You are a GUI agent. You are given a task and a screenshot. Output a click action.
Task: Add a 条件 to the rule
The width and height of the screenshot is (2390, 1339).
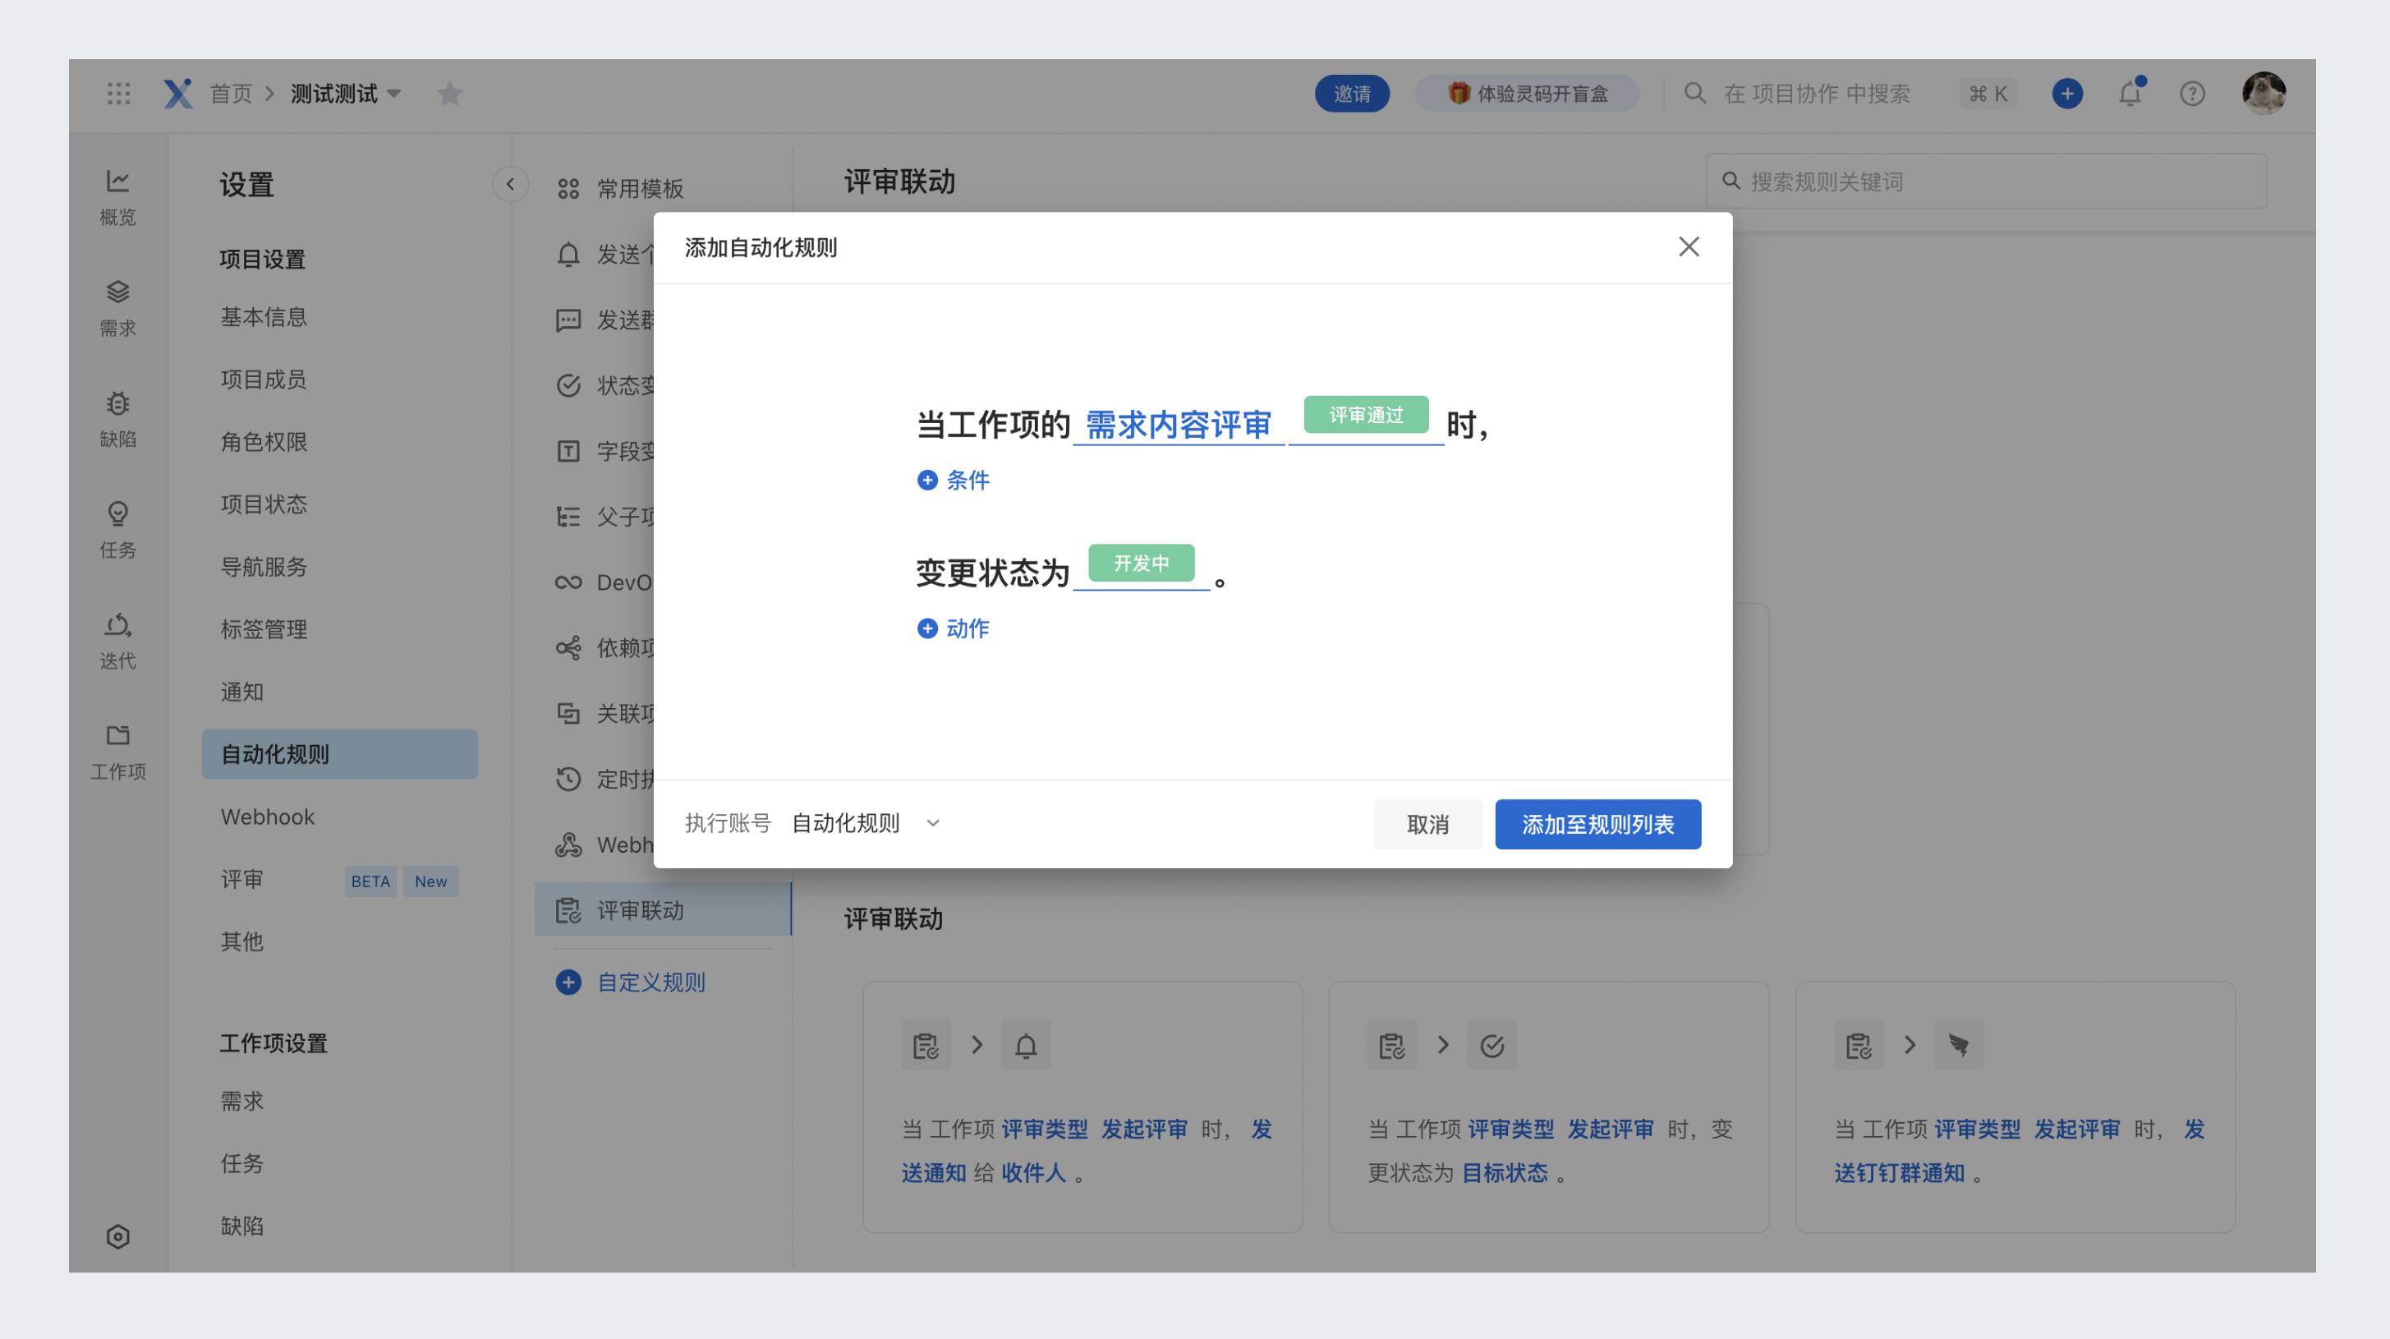pos(954,480)
